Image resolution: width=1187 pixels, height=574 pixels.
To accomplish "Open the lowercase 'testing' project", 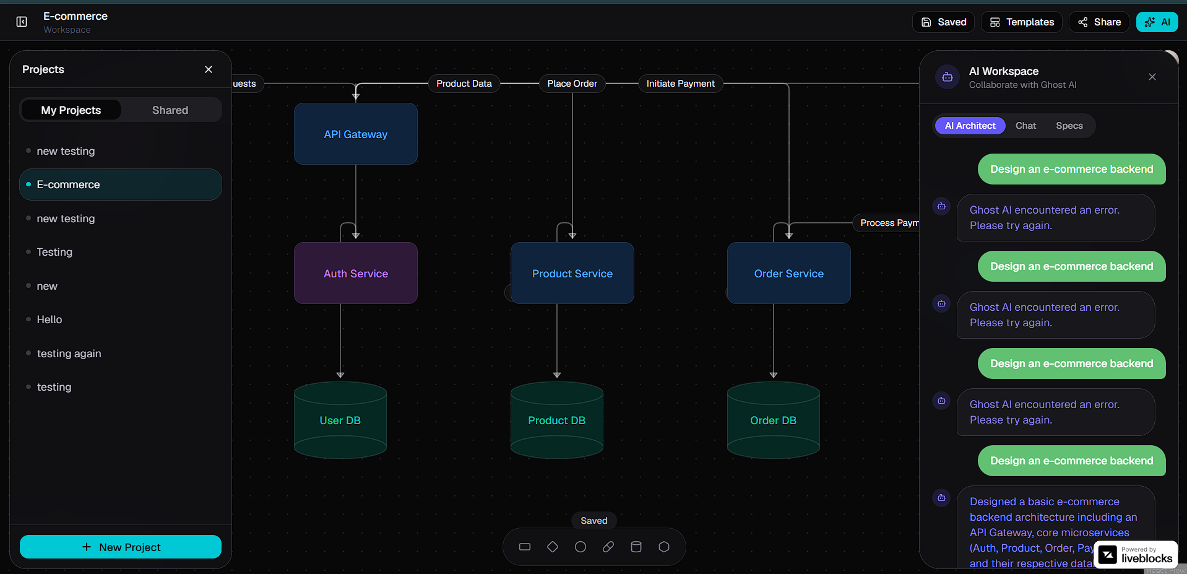I will [121, 387].
